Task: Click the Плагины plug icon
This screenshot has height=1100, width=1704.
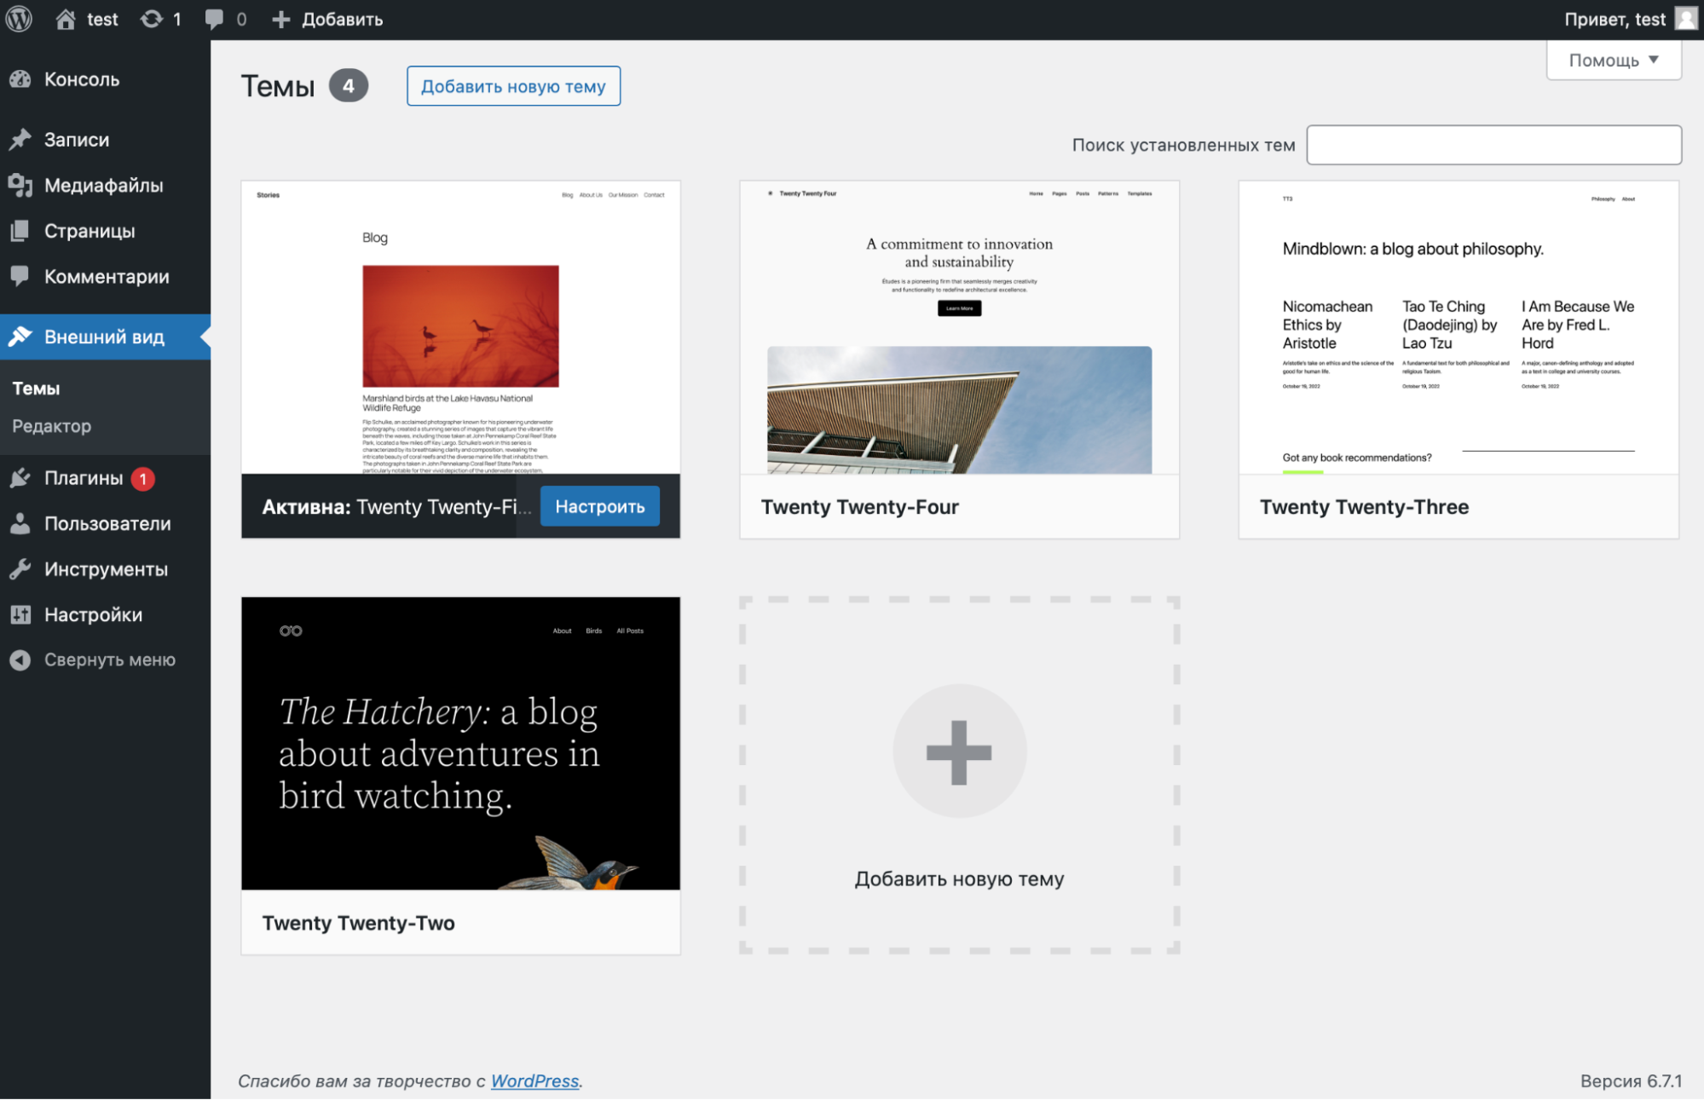Action: pos(20,478)
